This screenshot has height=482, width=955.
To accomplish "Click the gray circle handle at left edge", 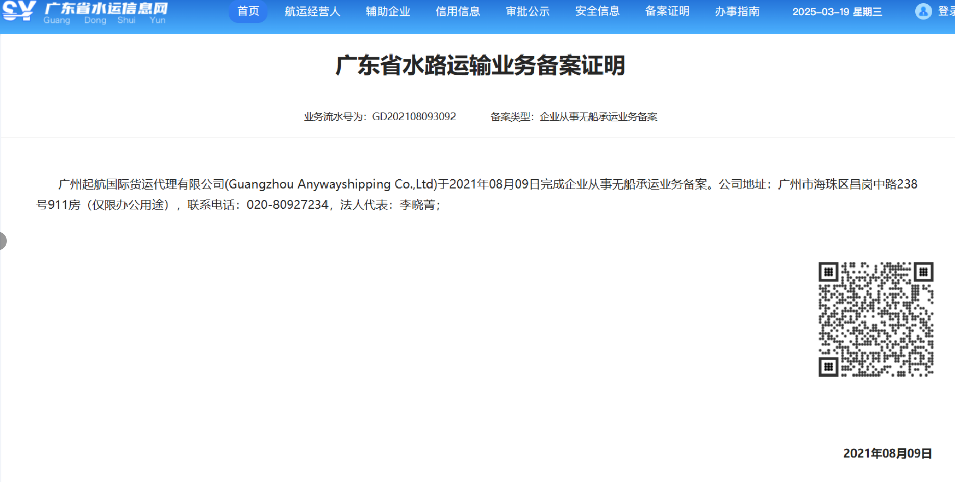I will (x=3, y=241).
